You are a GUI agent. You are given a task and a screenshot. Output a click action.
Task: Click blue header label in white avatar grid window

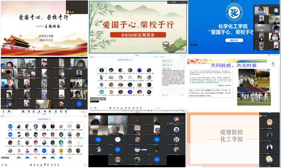[x=44, y=118]
